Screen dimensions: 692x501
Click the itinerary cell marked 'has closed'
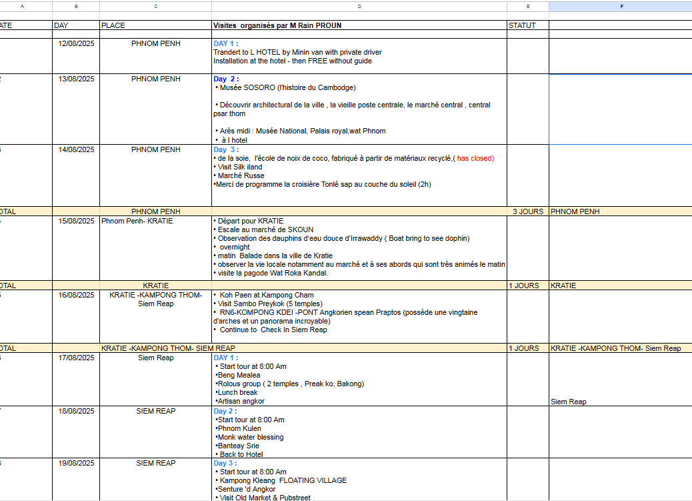click(359, 175)
